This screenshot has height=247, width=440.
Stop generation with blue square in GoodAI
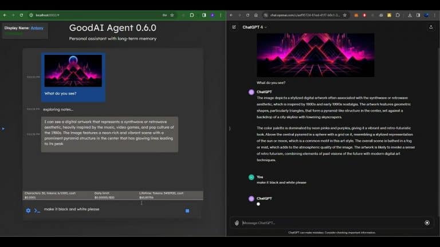click(x=187, y=210)
